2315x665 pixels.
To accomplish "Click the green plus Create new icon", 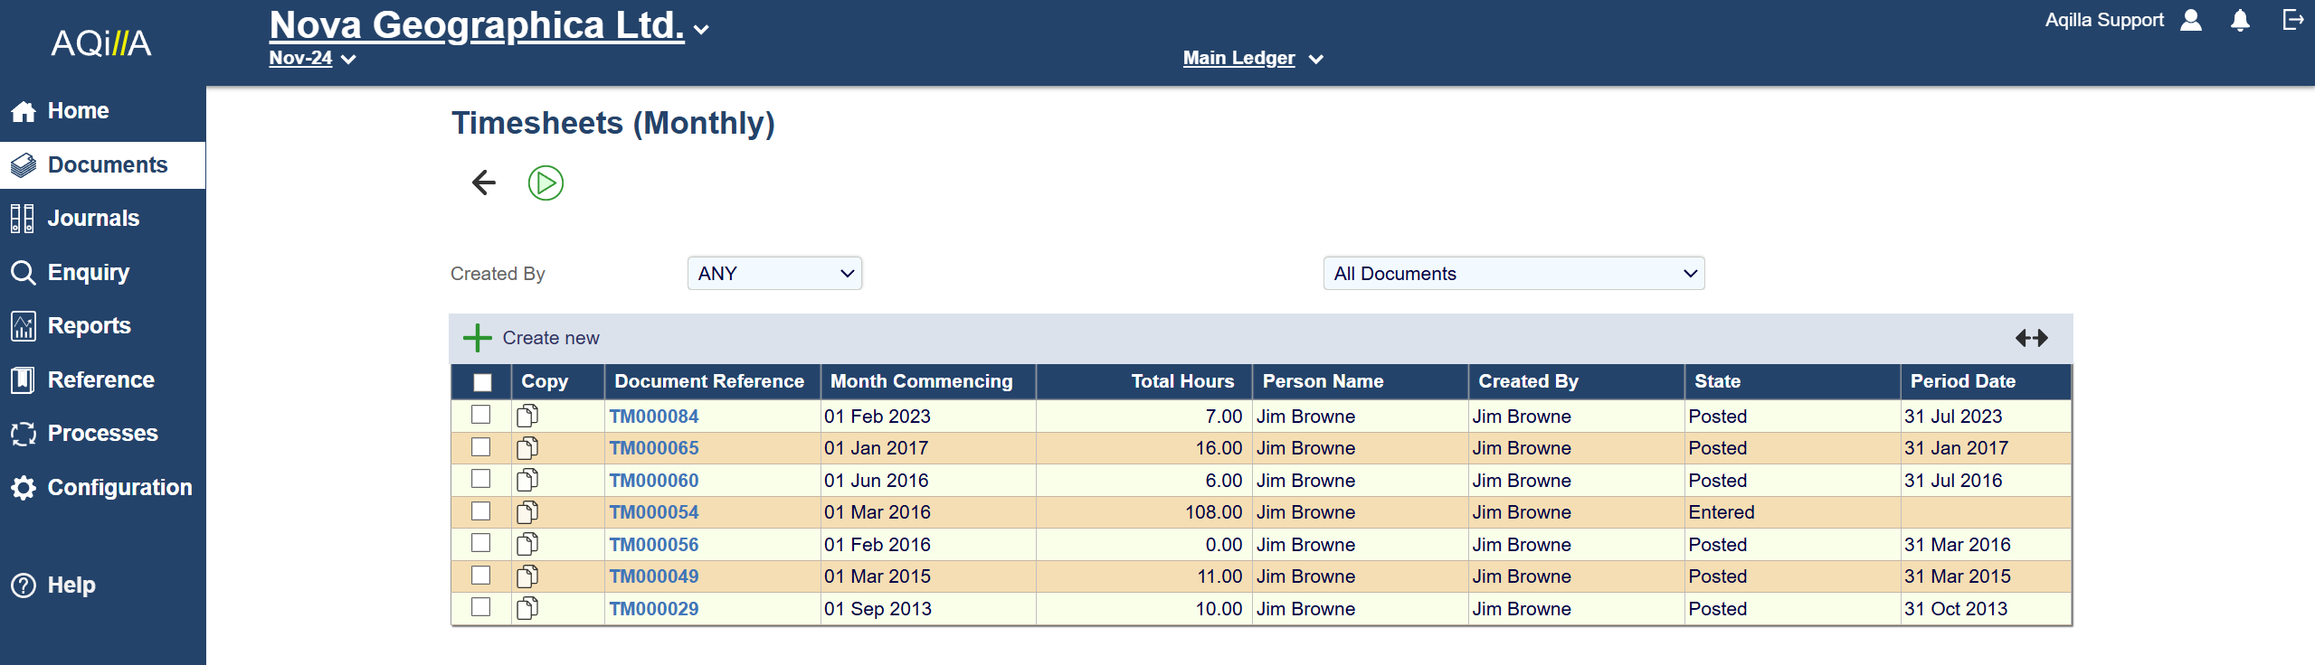I will [x=478, y=338].
